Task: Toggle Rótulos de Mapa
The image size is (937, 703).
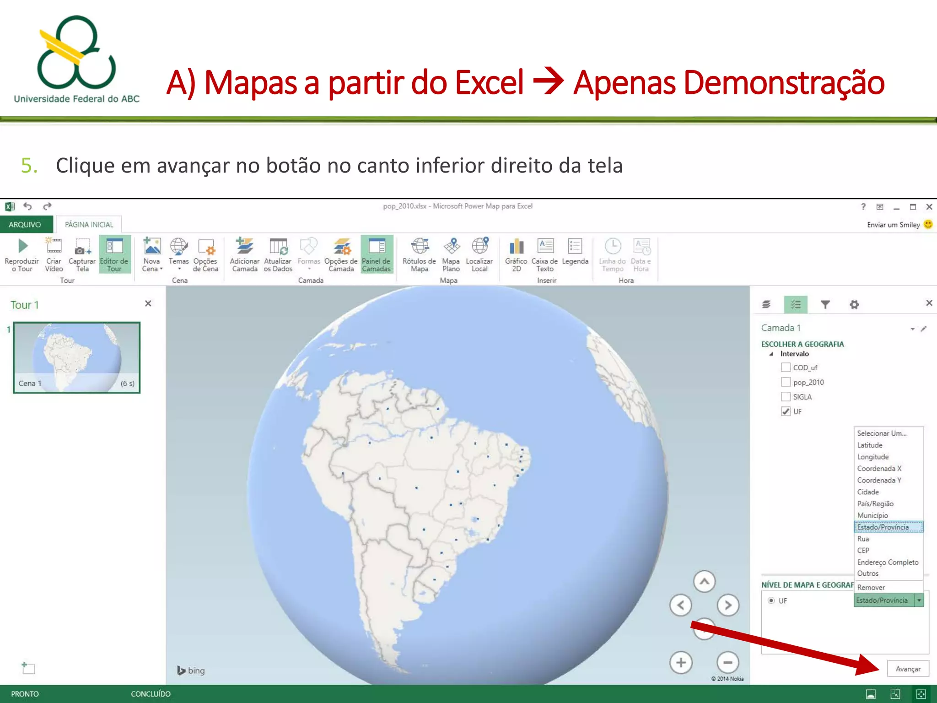Action: (x=419, y=254)
